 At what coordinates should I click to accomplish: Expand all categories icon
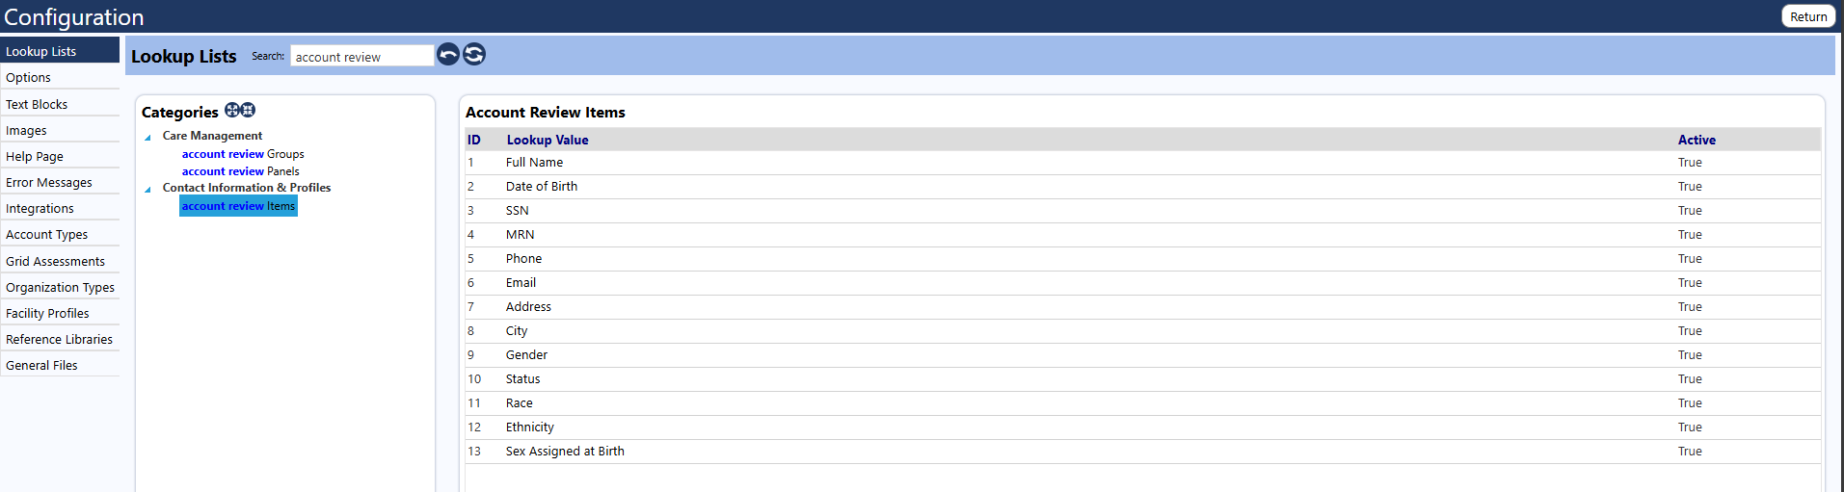tap(232, 111)
